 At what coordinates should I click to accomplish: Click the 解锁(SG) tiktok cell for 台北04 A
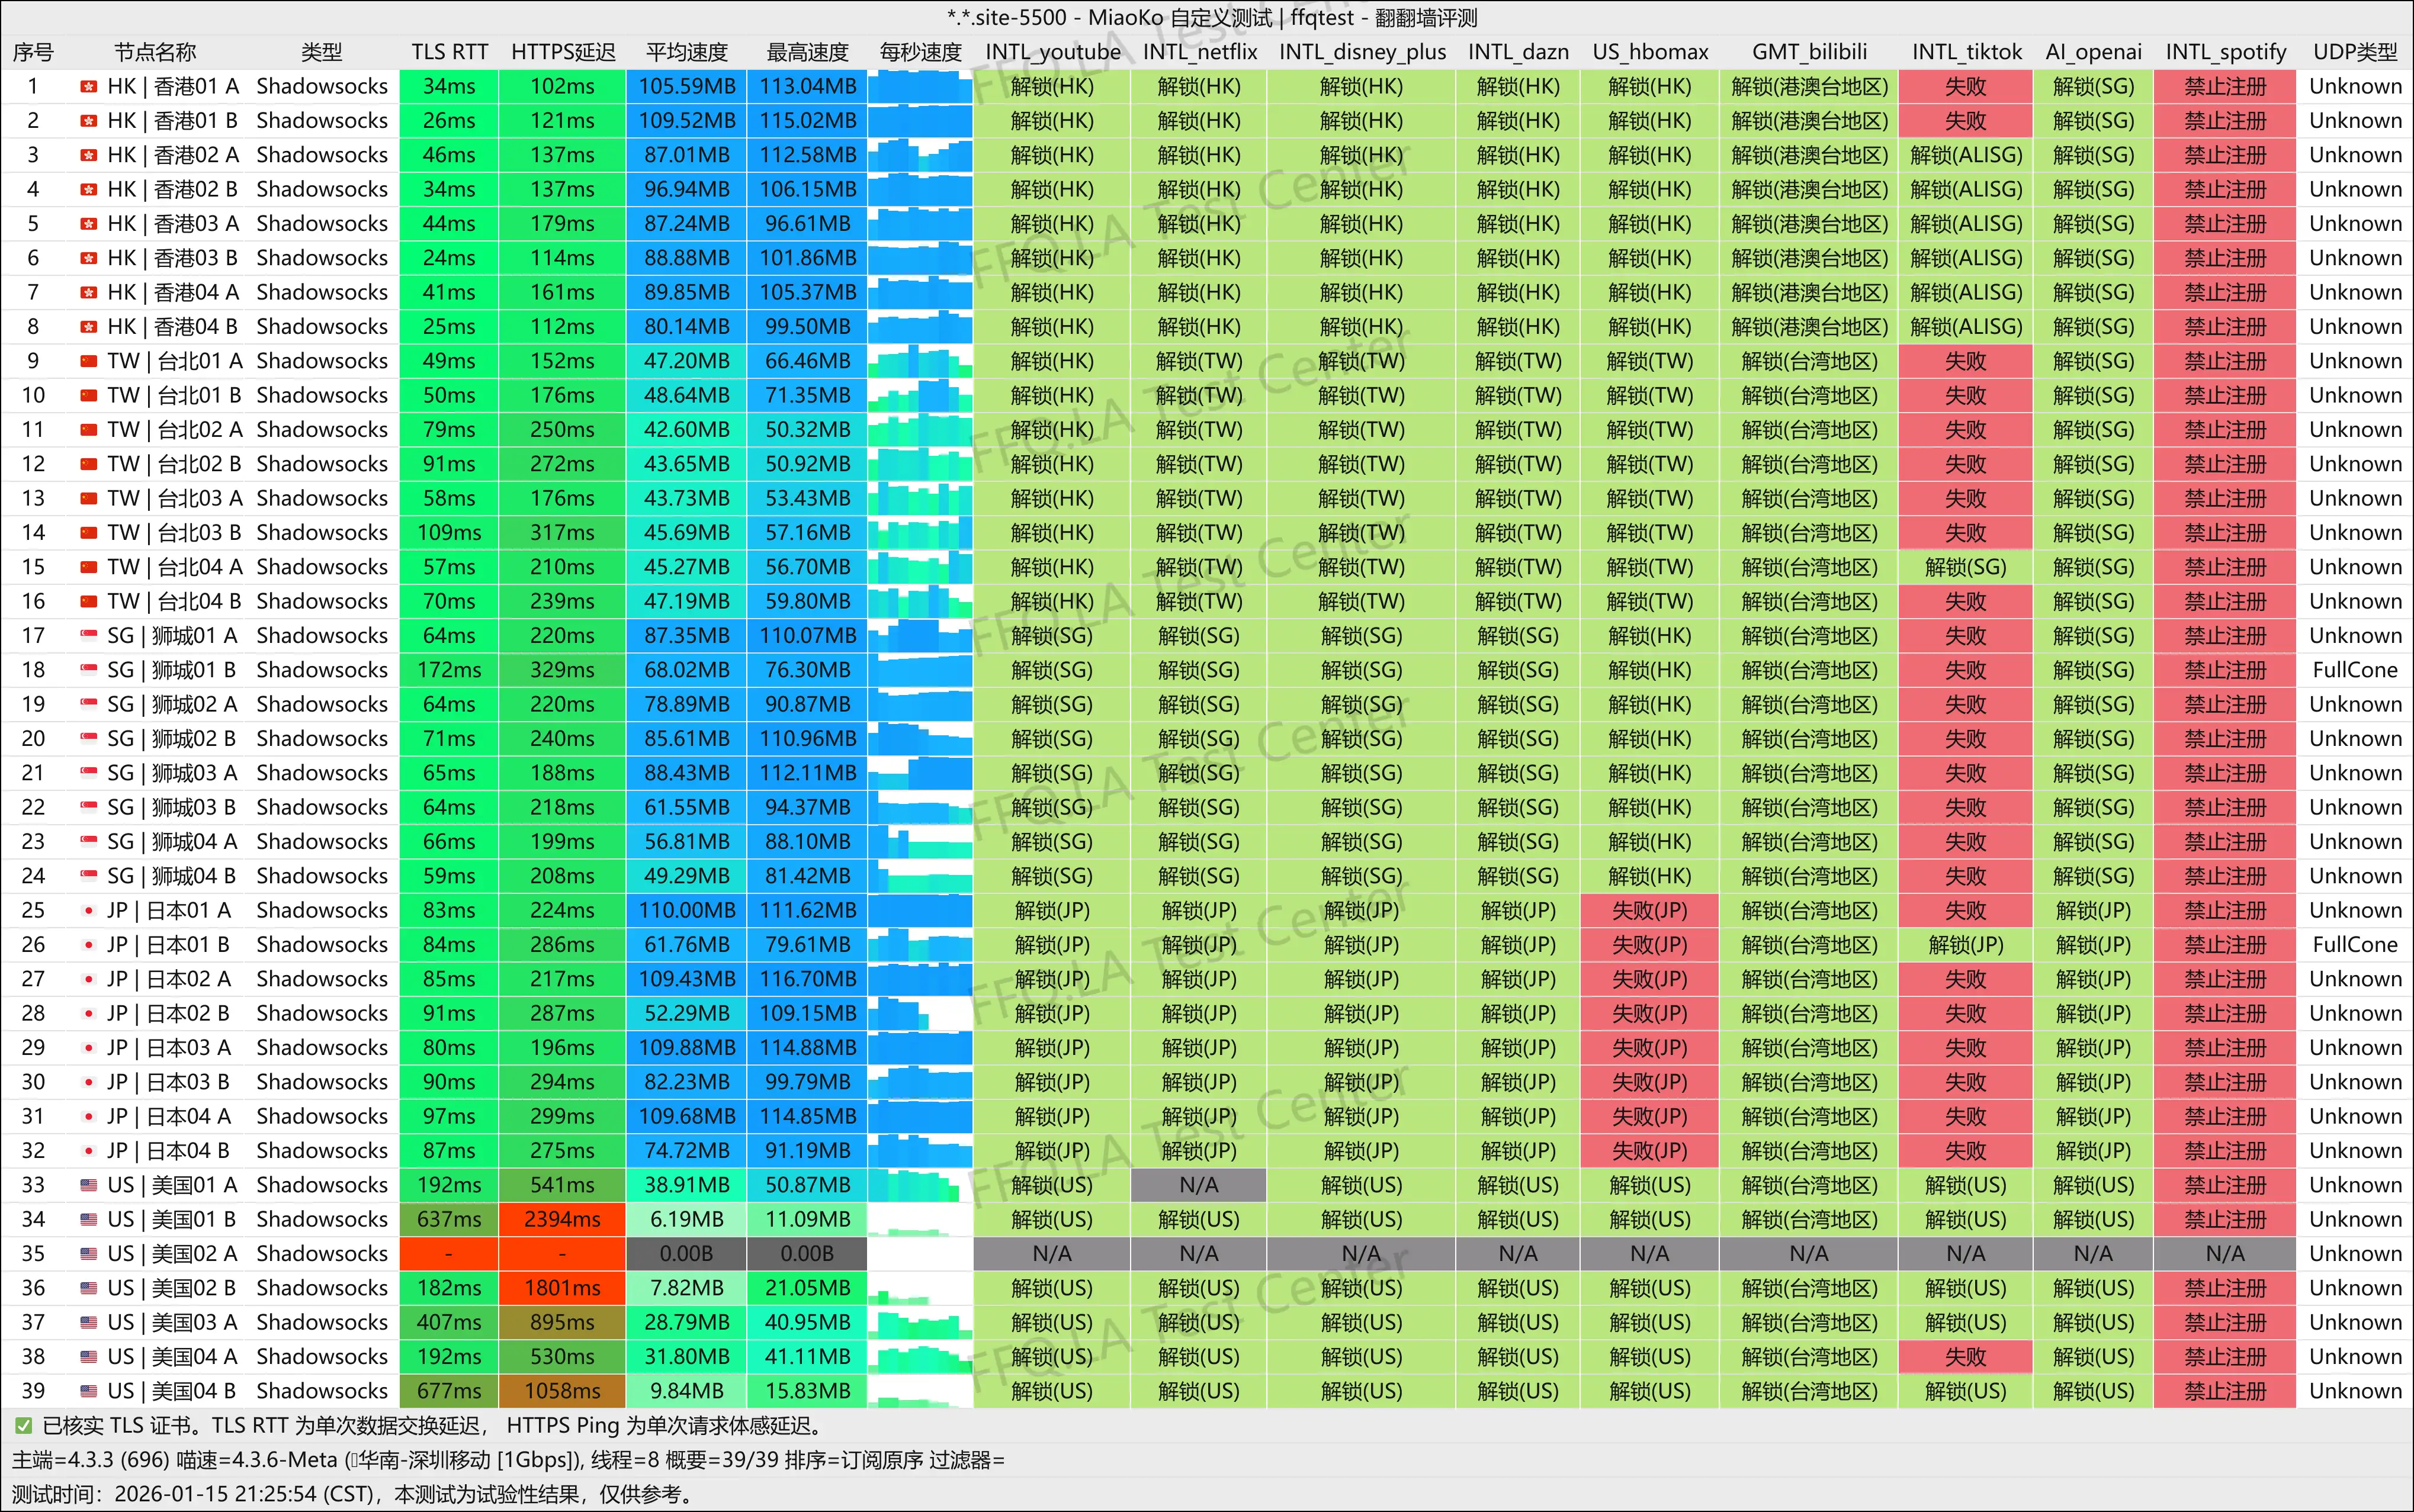click(x=1965, y=567)
